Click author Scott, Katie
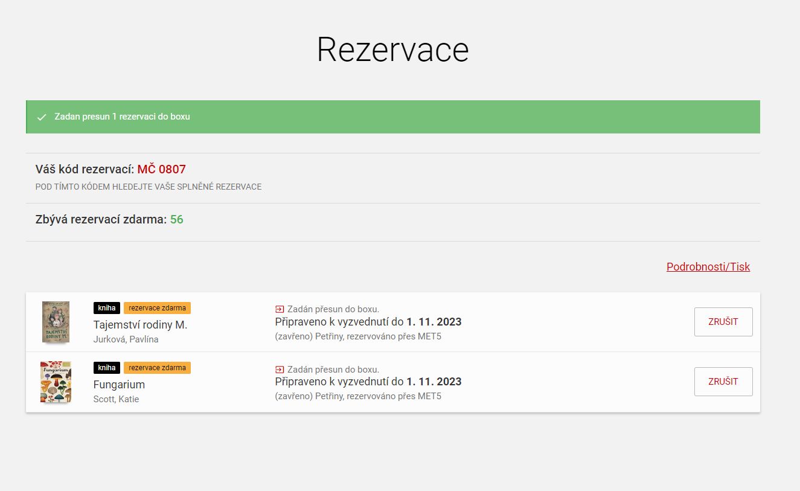This screenshot has width=800, height=491. click(x=116, y=399)
